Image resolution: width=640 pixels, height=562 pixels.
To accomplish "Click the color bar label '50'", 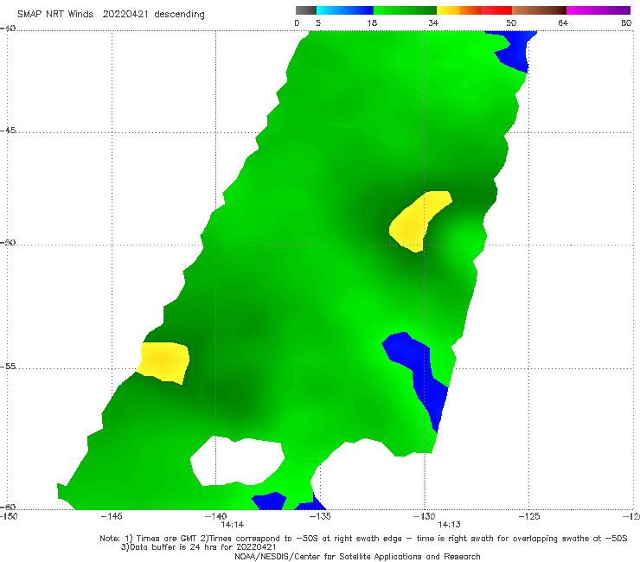I will tap(511, 23).
